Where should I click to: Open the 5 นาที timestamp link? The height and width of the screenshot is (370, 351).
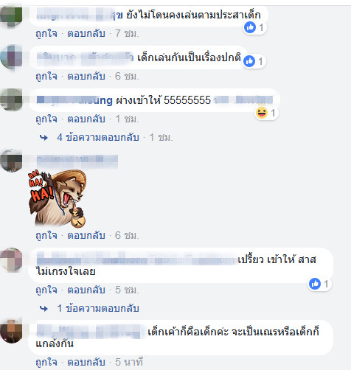point(129,362)
